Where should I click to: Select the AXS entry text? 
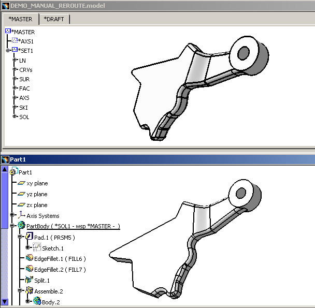tap(24, 98)
